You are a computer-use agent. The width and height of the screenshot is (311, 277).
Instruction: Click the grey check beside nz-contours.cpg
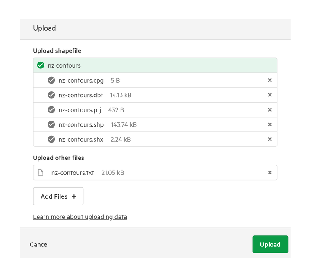click(51, 80)
